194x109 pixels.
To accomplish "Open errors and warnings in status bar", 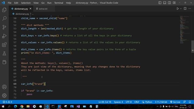I will [7, 102].
